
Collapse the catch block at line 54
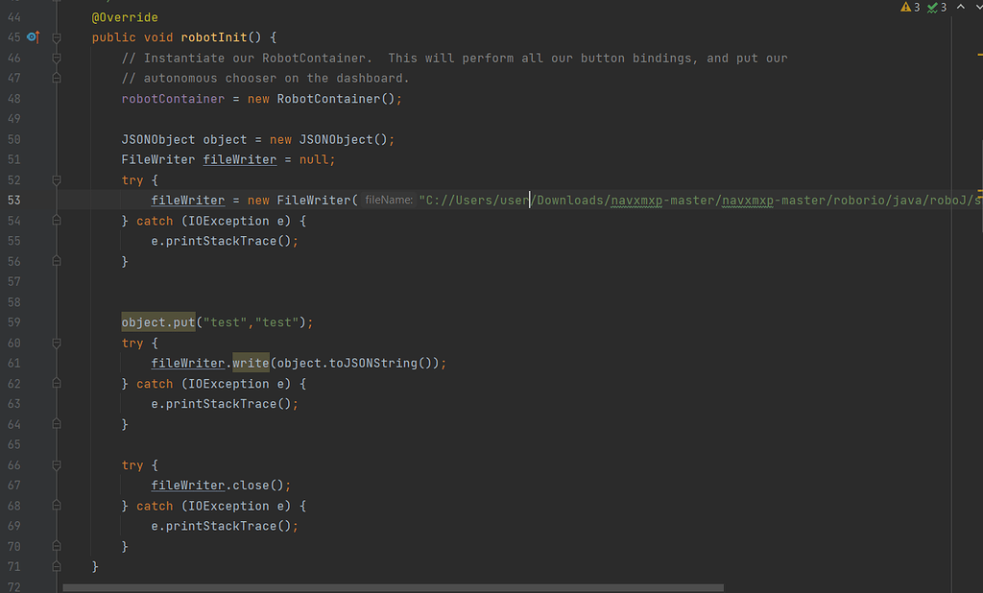56,221
